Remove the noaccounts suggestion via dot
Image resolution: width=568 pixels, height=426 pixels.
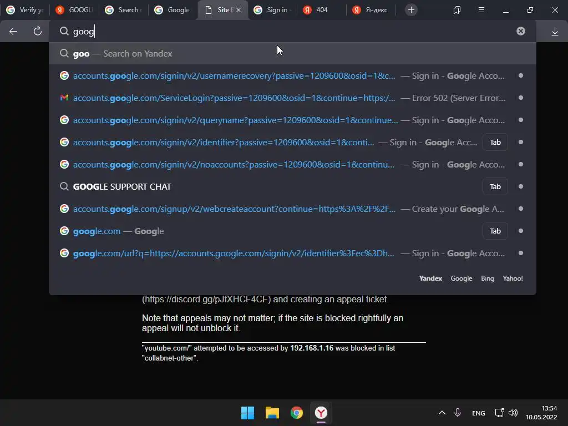coord(520,164)
